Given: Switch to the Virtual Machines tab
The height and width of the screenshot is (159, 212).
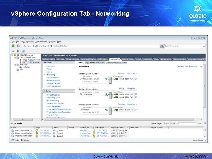Looking at the screenshot, I should click(x=72, y=59).
